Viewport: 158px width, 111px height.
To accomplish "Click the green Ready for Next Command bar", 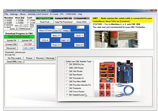I will pyautogui.click(x=19, y=37).
